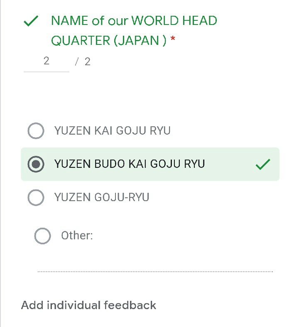Click the "YUZEN KAI GOJU RYU" option label
The width and height of the screenshot is (299, 327).
click(112, 131)
